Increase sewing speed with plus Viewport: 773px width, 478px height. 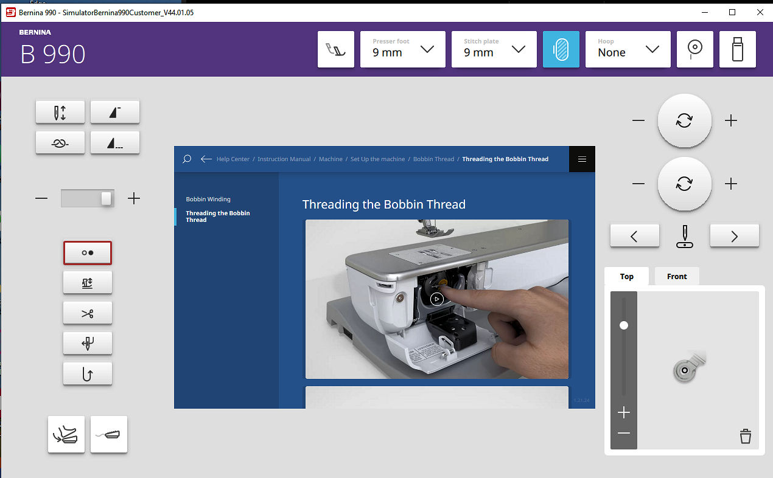pyautogui.click(x=134, y=198)
